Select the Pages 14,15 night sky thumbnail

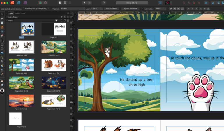pos(54,83)
